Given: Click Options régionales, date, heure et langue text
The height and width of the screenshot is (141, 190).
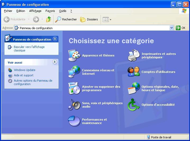Looking at the screenshot, I should point(160,88).
